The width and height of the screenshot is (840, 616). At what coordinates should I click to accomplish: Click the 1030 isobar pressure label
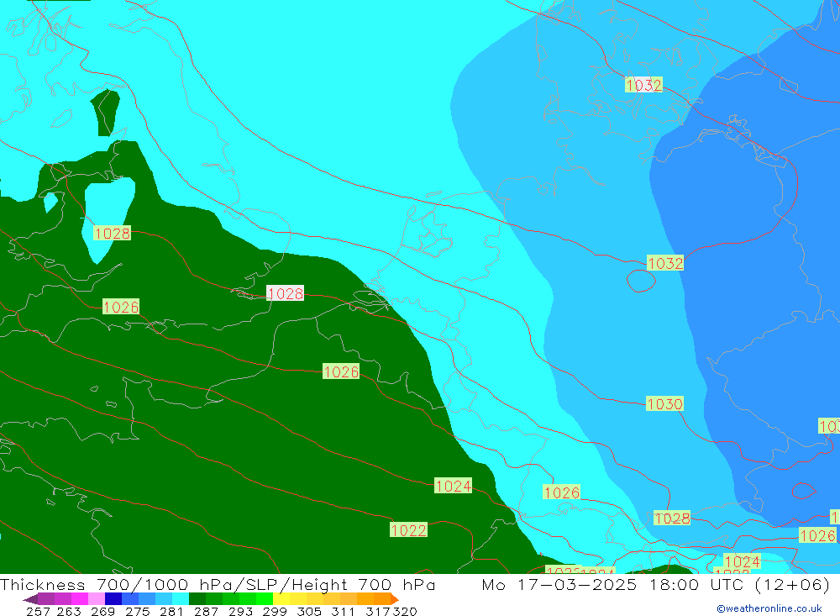pos(664,403)
